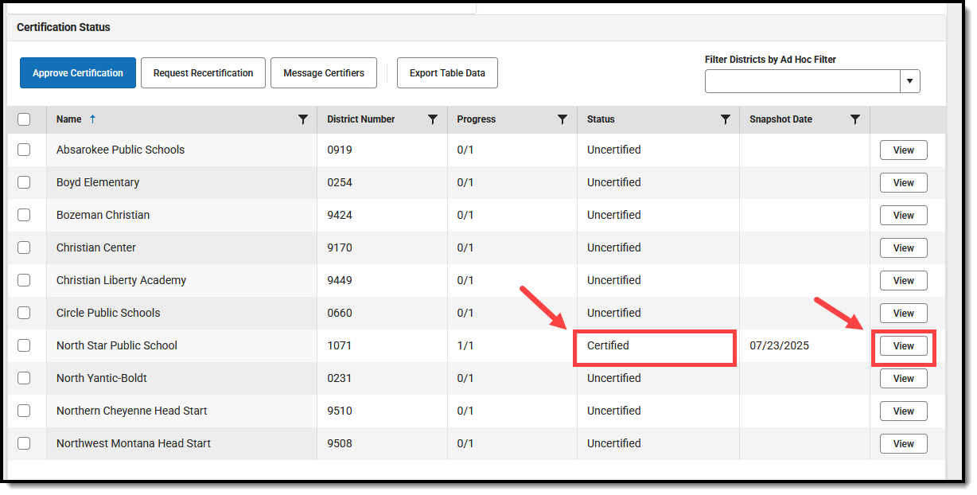The width and height of the screenshot is (977, 495).
Task: Check the Christian Center row
Action: [x=24, y=247]
